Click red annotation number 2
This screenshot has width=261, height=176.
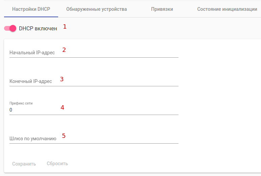[x=64, y=50]
